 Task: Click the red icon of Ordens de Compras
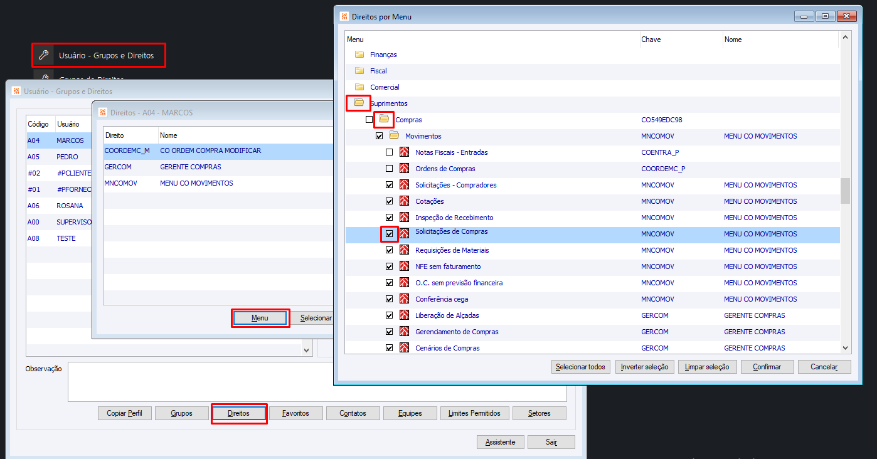[404, 169]
